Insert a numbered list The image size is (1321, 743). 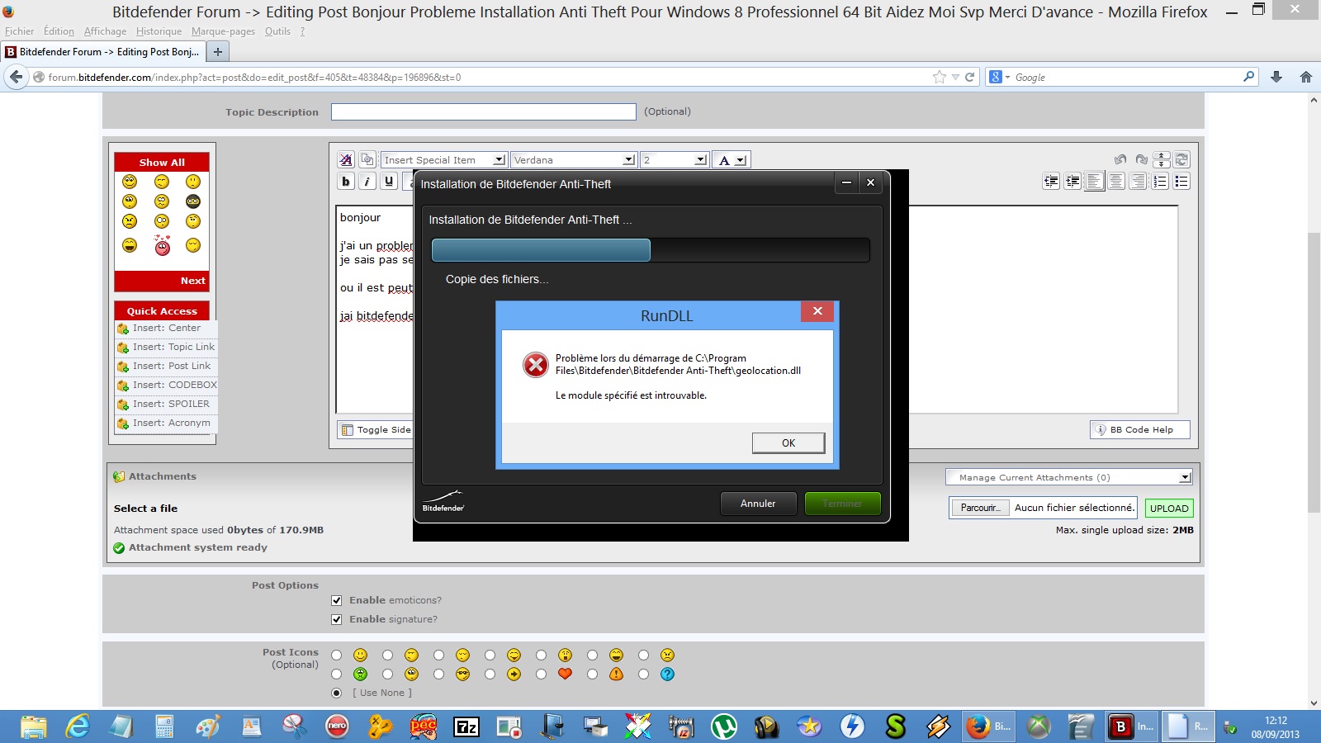click(1160, 182)
